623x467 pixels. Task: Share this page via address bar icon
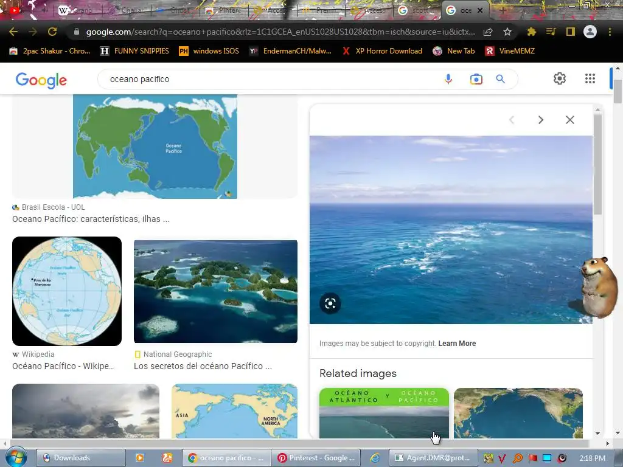pyautogui.click(x=488, y=32)
